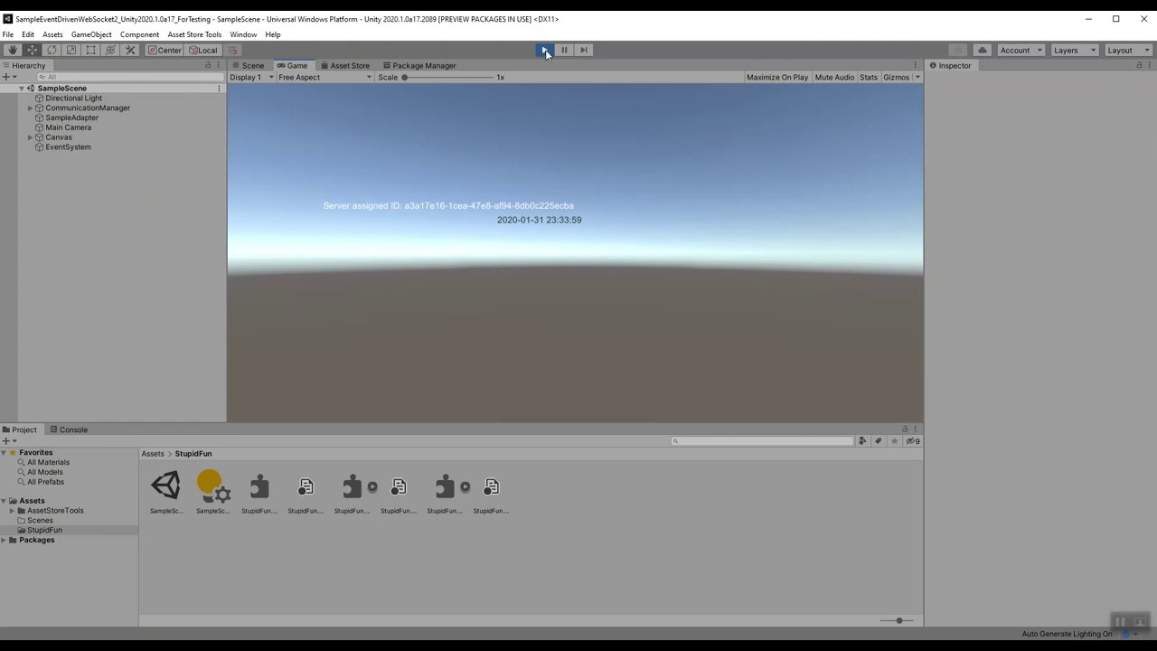This screenshot has height=651, width=1157.
Task: Open the GameObject menu
Action: 91,34
